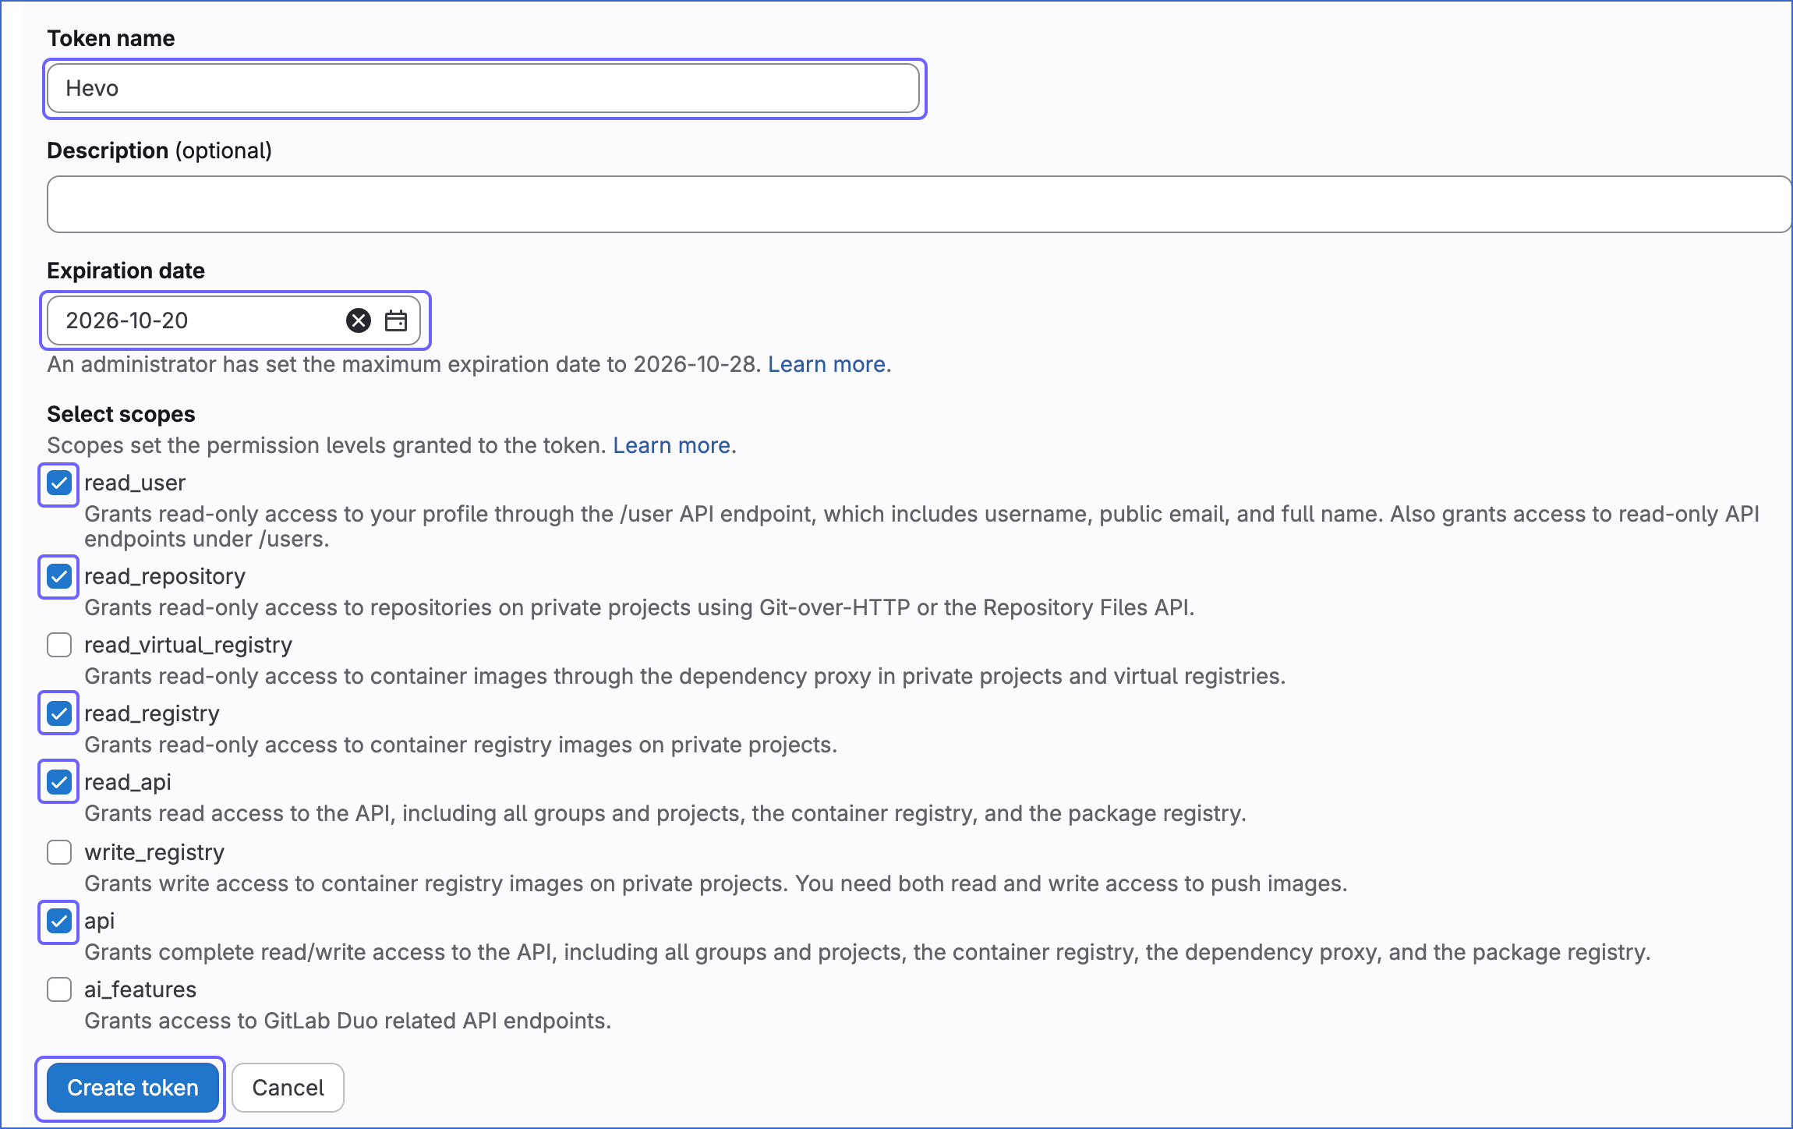Image resolution: width=1793 pixels, height=1129 pixels.
Task: Enable the write_registry scope
Action: (58, 852)
